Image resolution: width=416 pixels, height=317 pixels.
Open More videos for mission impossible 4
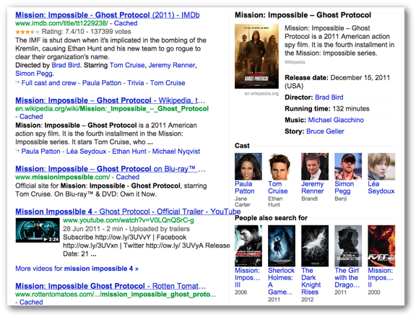77,269
